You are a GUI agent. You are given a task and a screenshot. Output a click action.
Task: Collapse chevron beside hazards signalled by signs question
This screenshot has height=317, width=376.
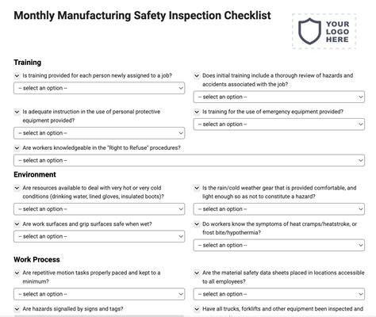pos(17,309)
